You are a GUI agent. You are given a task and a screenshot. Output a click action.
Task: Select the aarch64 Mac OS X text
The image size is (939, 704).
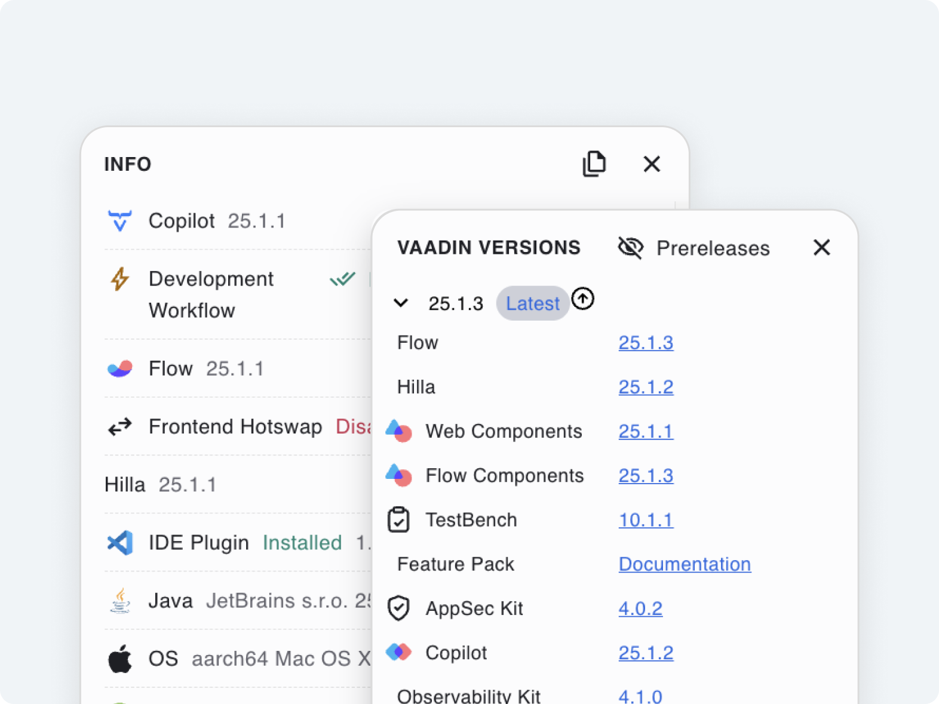[281, 658]
